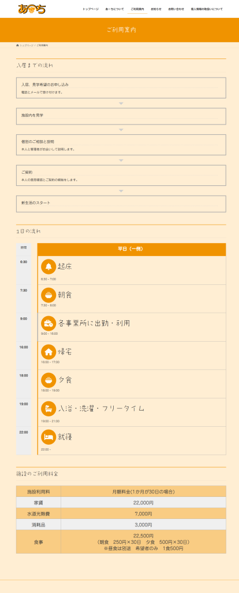Image resolution: width=239 pixels, height=593 pixels.
Task: Click the briefcase icon for 各事業所に出勤・利用
Action: 48,323
